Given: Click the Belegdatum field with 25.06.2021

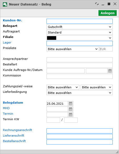Looking at the screenshot, I should [x=57, y=104].
